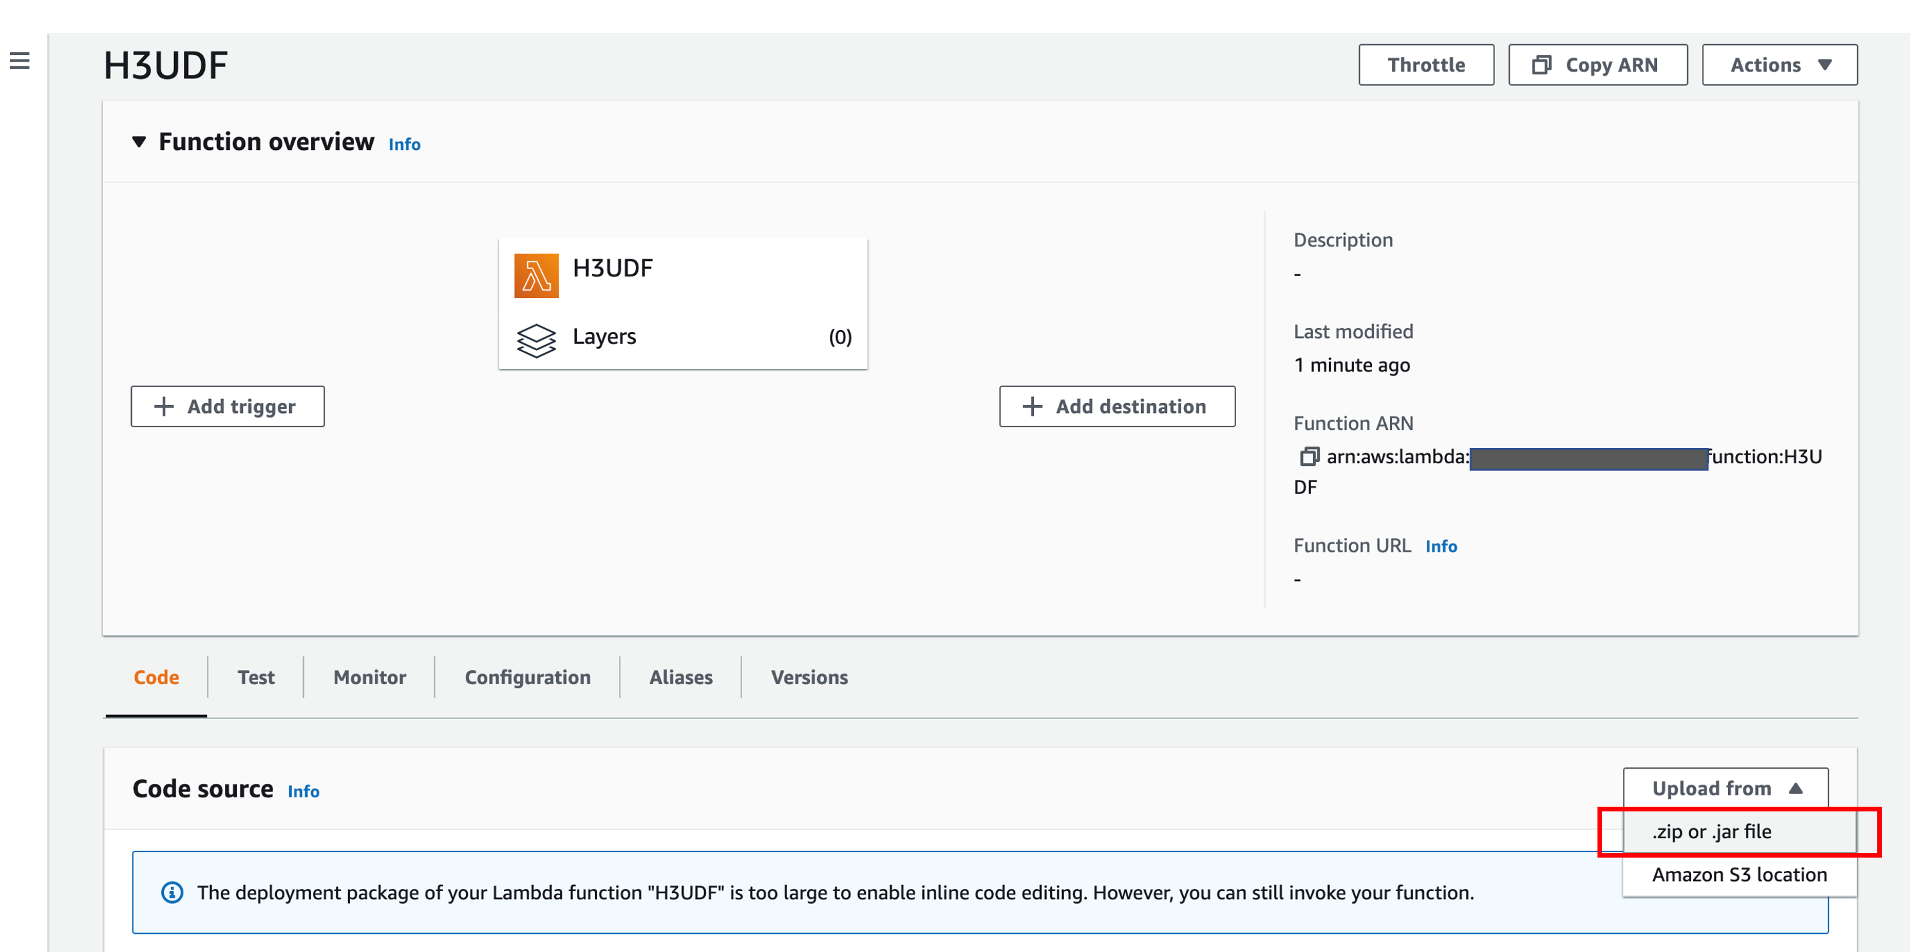
Task: Choose Amazon S3 location option
Action: click(x=1739, y=875)
